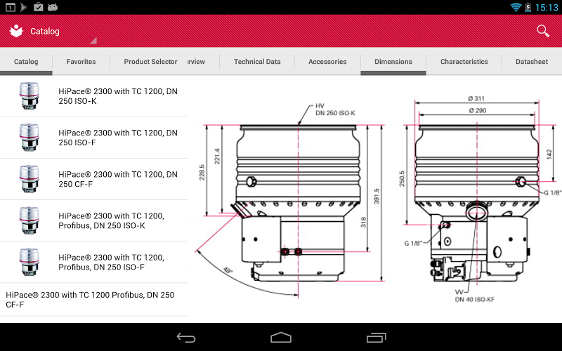Tap the Pfeiffer app logo icon
Viewport: 562px width, 351px height.
click(x=16, y=31)
